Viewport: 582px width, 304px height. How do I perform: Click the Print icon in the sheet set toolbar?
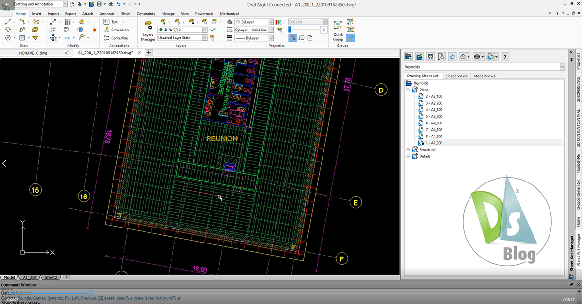(x=477, y=56)
